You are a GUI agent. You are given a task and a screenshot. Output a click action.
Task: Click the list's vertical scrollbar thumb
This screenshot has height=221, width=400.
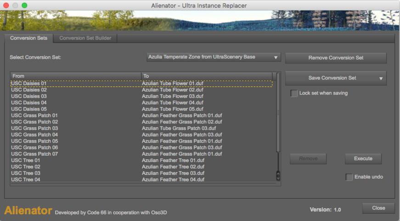tap(278, 112)
